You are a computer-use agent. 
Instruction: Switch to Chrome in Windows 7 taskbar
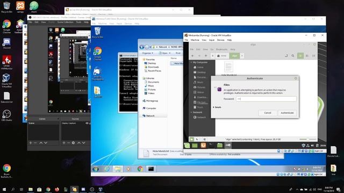pos(140,169)
